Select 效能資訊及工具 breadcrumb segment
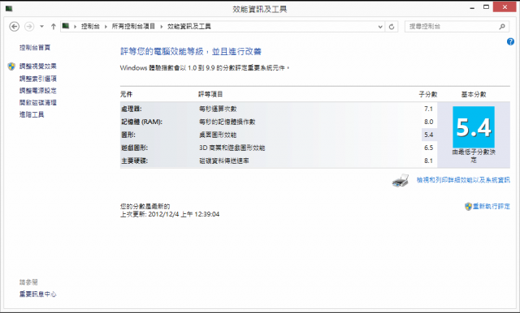This screenshot has width=520, height=313. (189, 27)
